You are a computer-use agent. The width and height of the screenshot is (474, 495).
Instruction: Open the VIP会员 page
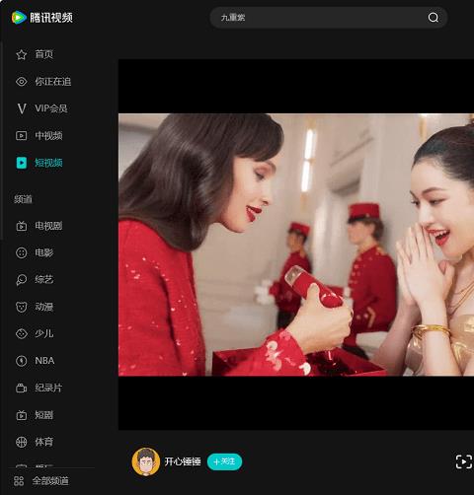[51, 108]
